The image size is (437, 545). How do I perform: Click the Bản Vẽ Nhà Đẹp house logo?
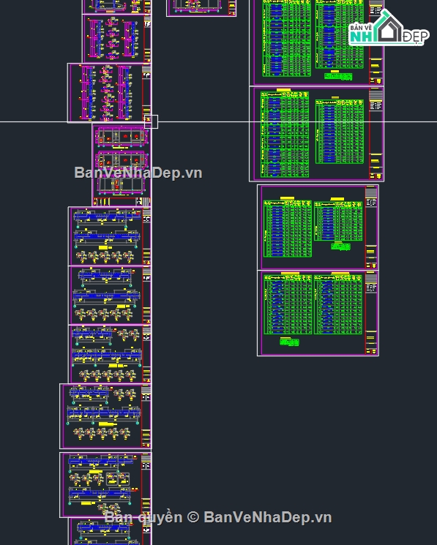389,28
